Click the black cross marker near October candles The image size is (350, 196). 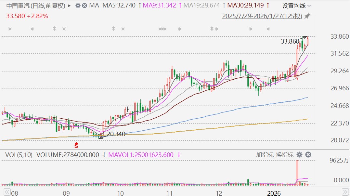point(128,109)
